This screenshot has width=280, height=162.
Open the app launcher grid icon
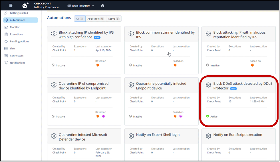point(11,5)
